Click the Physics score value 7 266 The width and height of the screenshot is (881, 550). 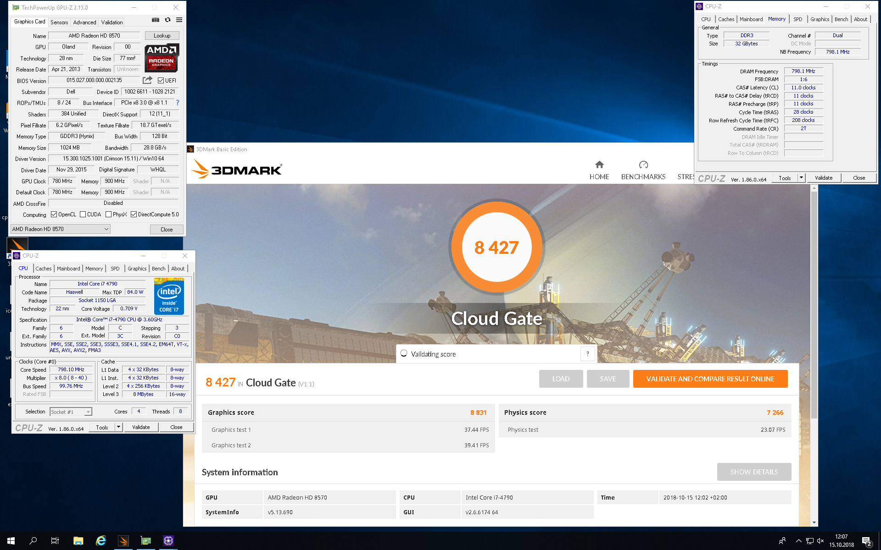tap(775, 412)
